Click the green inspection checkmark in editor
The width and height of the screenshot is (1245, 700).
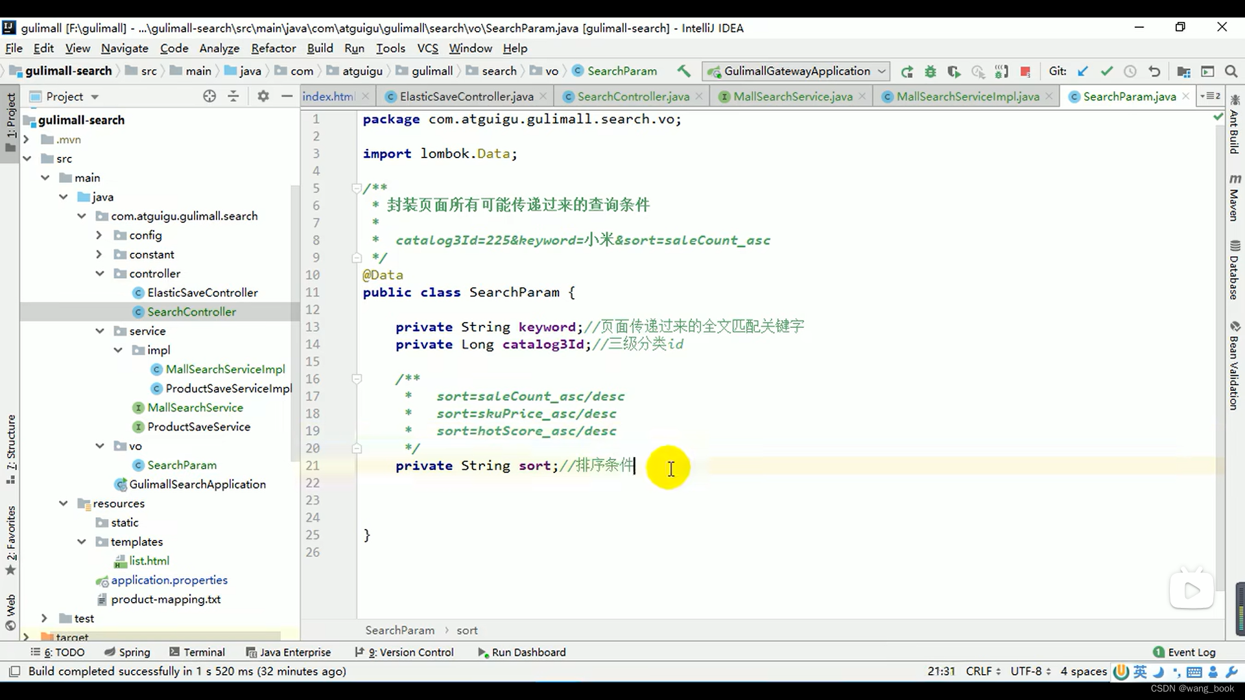tap(1217, 117)
